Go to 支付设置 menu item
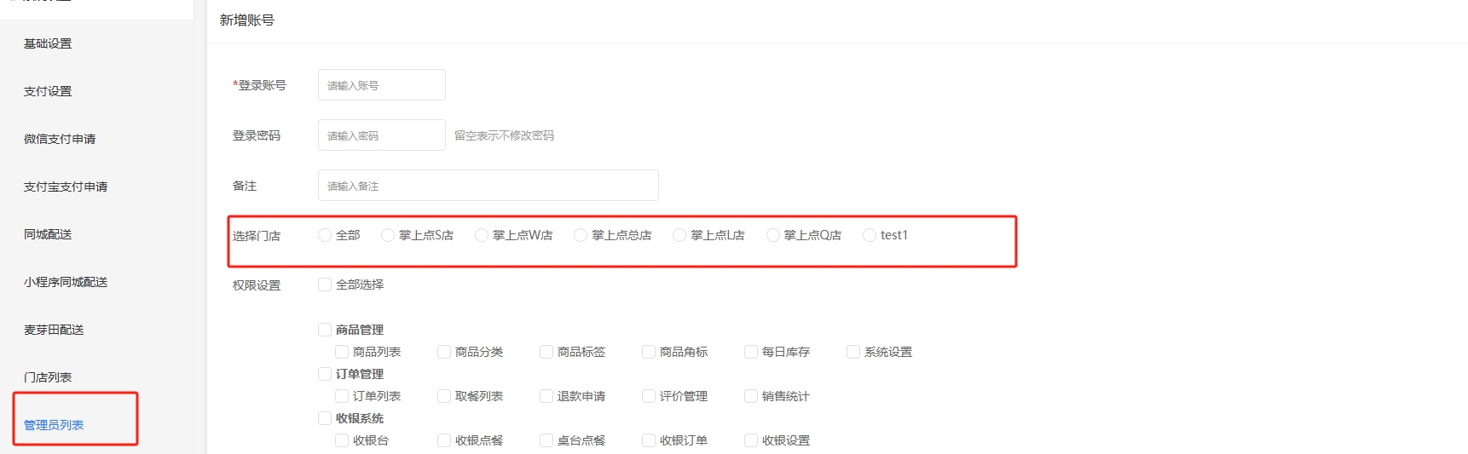The width and height of the screenshot is (1468, 454). (x=48, y=91)
